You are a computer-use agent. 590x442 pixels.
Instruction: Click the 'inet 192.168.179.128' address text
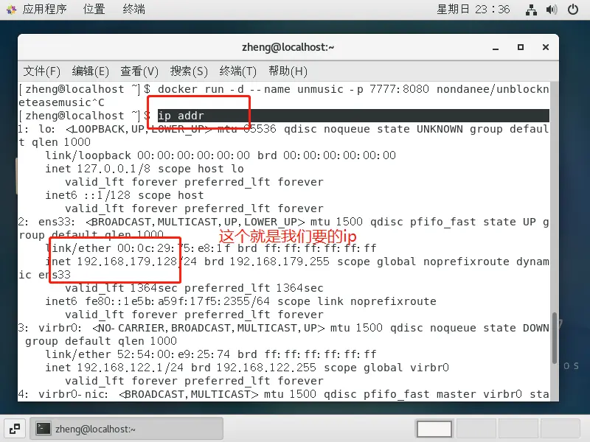click(111, 262)
